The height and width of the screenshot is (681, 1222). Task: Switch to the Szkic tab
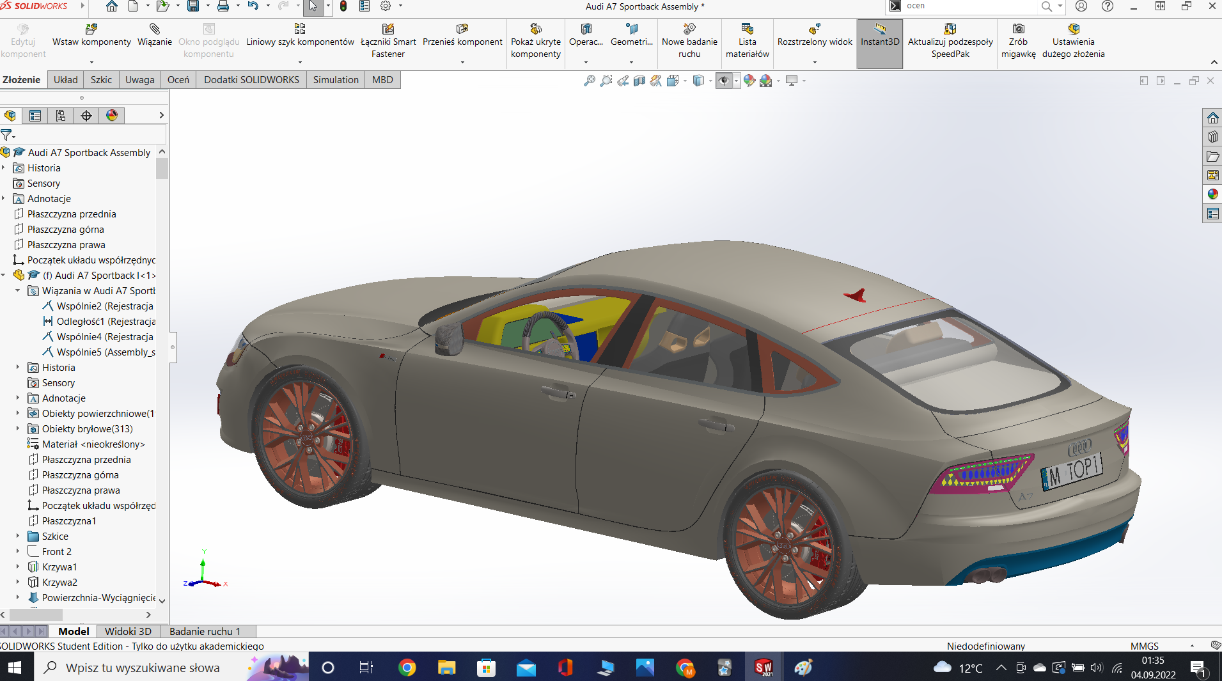click(101, 80)
